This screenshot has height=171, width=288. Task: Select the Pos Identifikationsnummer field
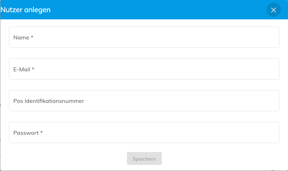click(x=144, y=101)
